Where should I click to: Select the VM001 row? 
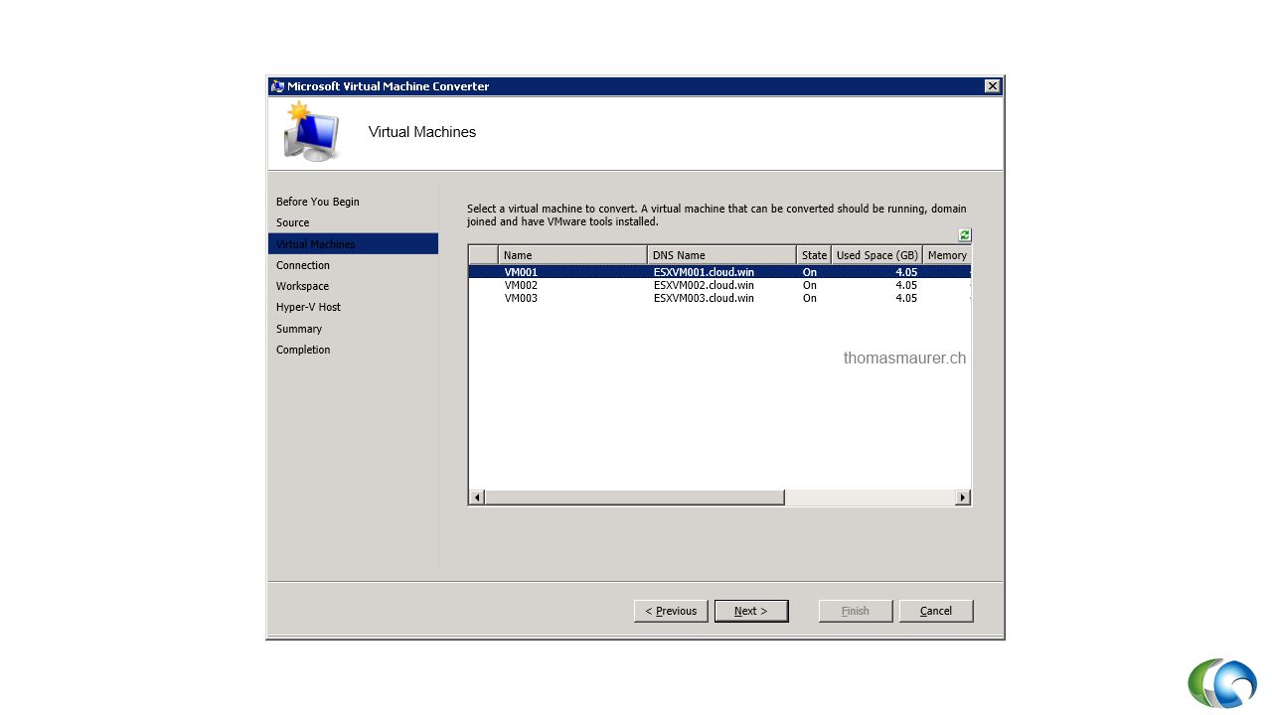click(719, 272)
